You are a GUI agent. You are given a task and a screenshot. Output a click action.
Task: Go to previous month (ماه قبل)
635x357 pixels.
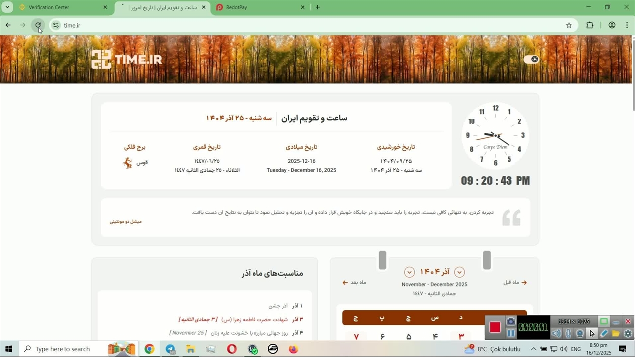coord(515,282)
